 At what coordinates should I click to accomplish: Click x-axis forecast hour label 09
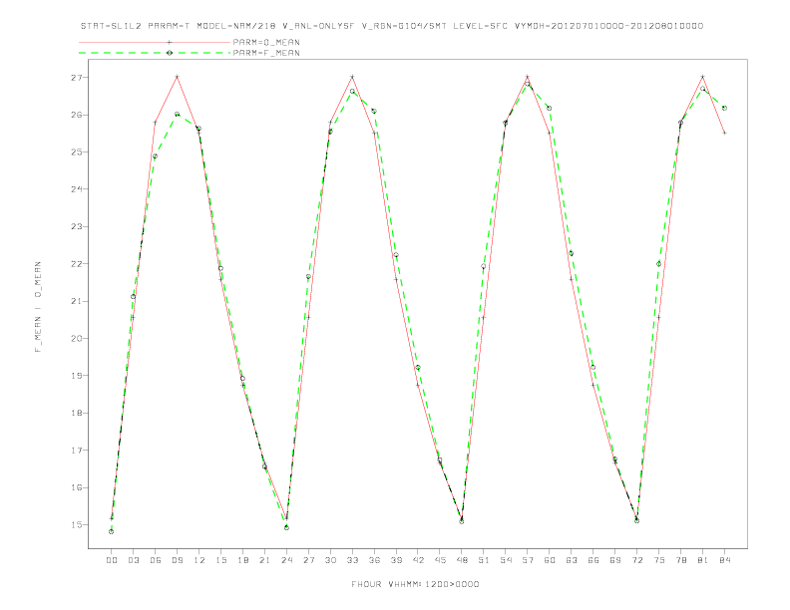[x=177, y=560]
